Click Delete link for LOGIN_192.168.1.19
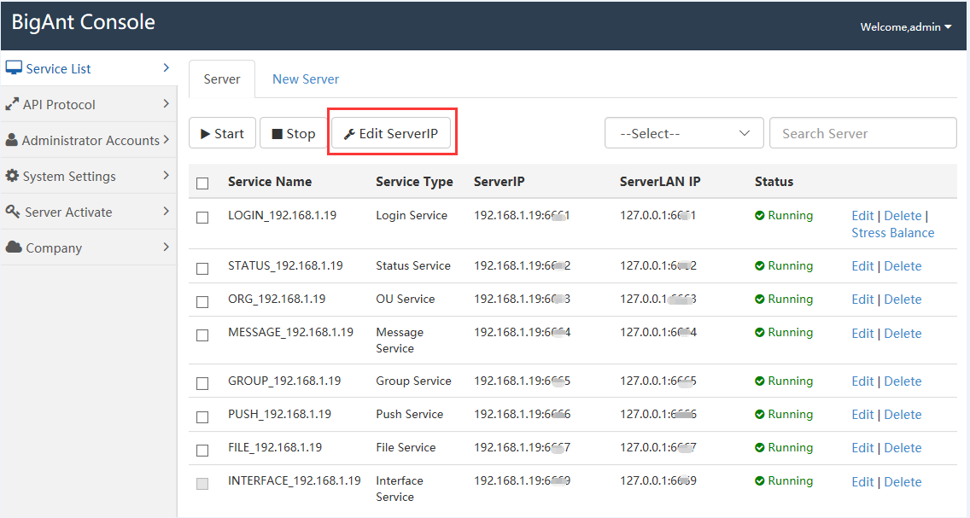This screenshot has height=518, width=970. tap(903, 216)
